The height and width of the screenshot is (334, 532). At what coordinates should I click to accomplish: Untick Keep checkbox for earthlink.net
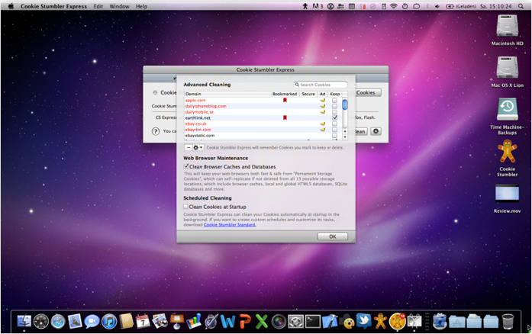point(334,117)
